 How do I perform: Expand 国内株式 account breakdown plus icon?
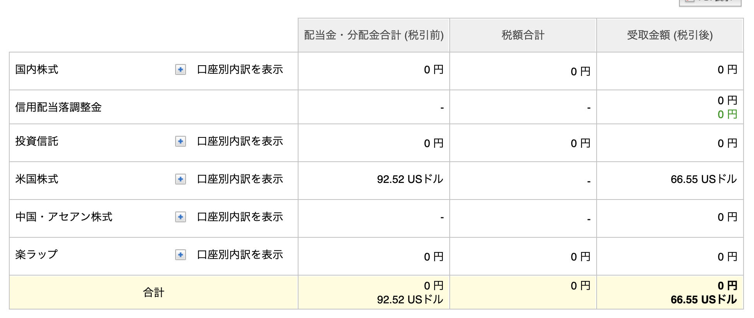tap(180, 69)
